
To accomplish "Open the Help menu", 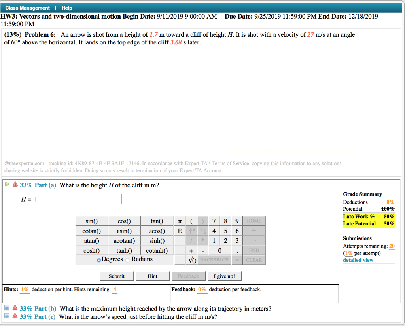I will coord(66,8).
